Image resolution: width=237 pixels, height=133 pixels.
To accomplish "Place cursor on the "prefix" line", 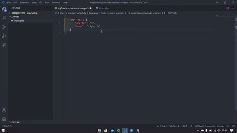I will (x=85, y=23).
